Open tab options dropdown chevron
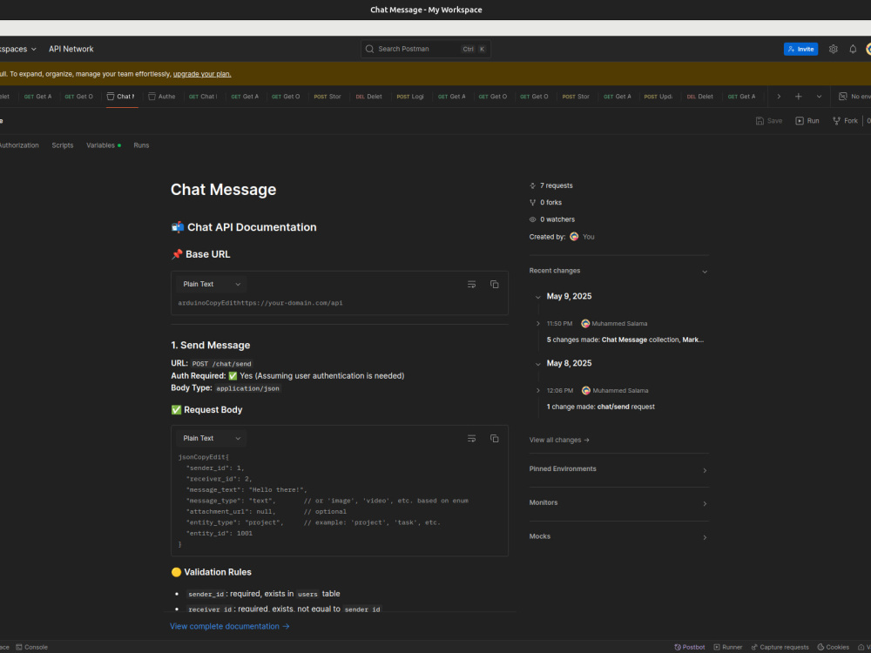871x653 pixels. [819, 96]
